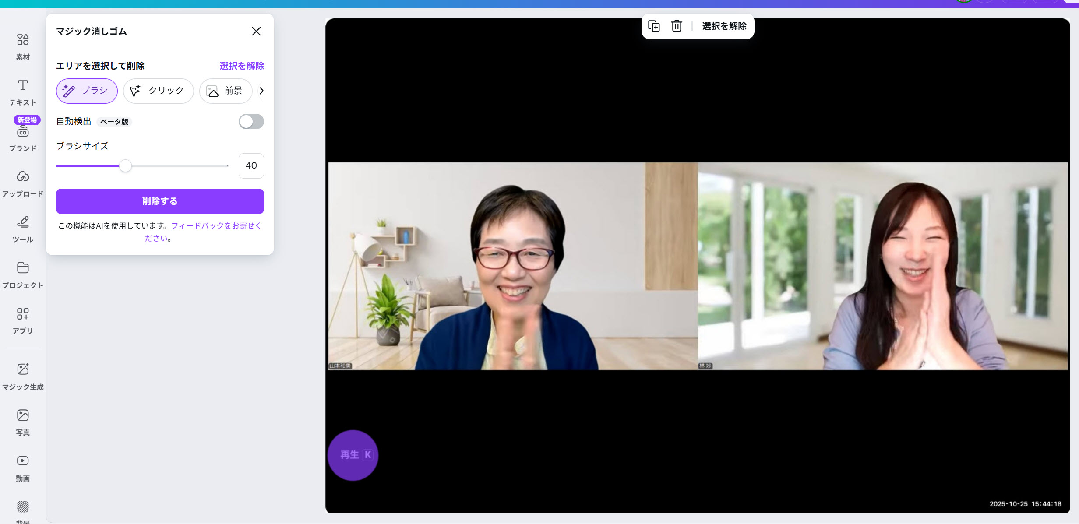The width and height of the screenshot is (1079, 524).
Task: Open the アプリ apps icon
Action: [23, 314]
